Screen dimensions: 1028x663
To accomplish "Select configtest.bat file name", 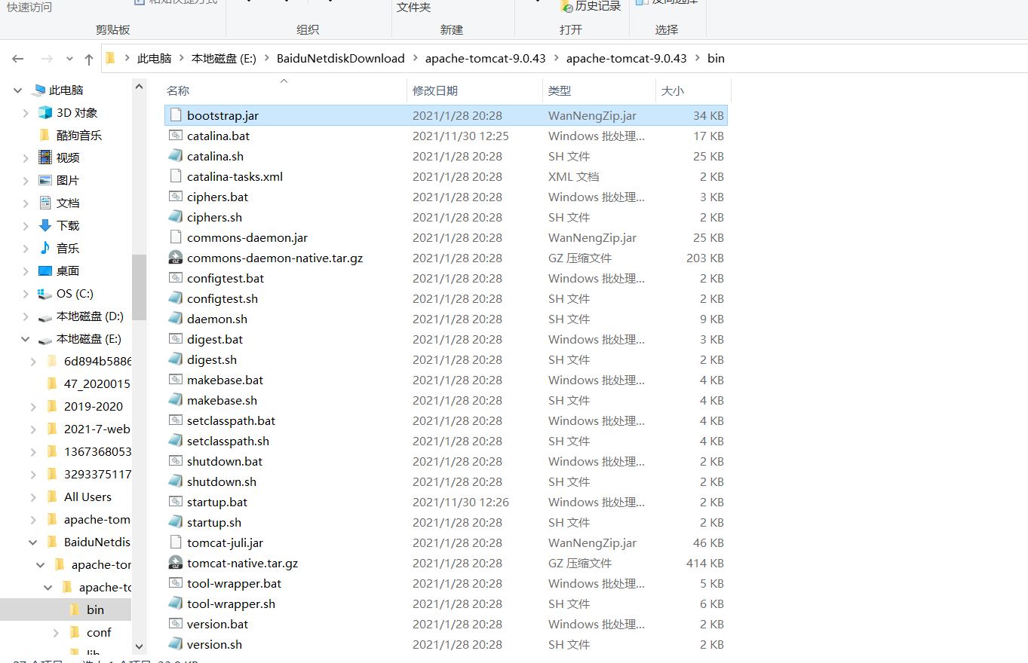I will (226, 278).
